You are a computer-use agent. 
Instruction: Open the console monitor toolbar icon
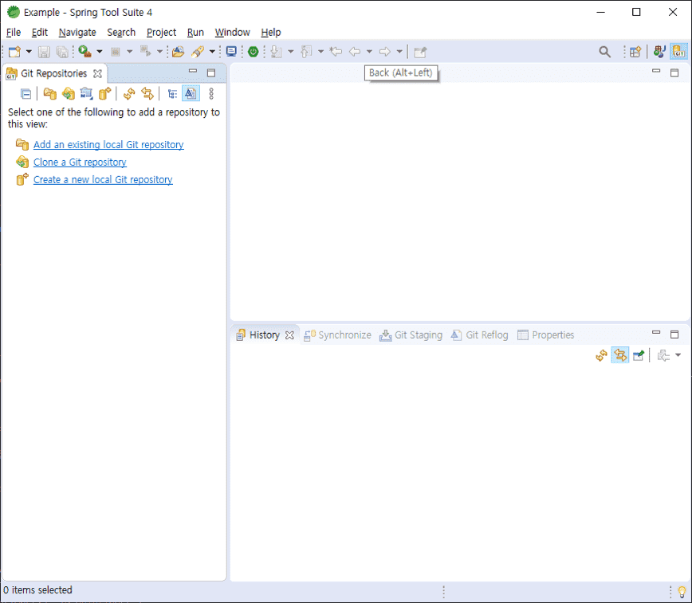(x=231, y=52)
